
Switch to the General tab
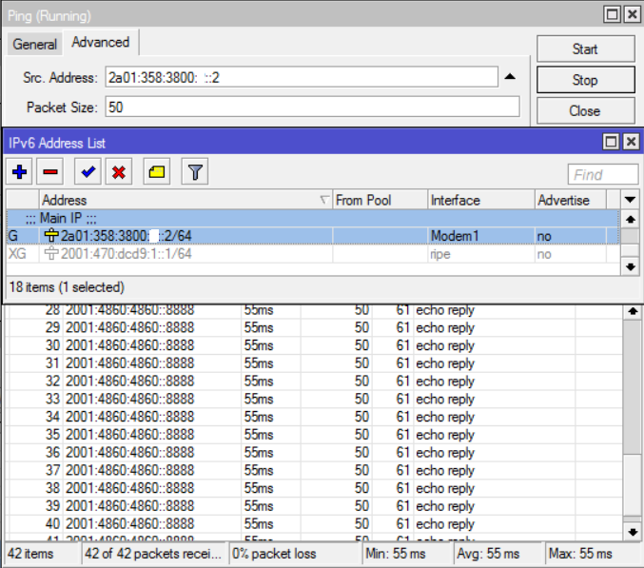35,44
